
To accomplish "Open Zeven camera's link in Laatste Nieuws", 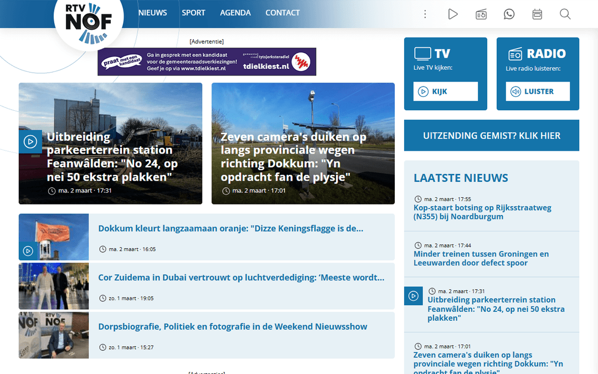I will (488, 363).
